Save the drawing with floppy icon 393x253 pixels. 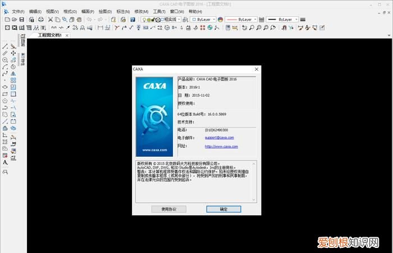(x=22, y=19)
